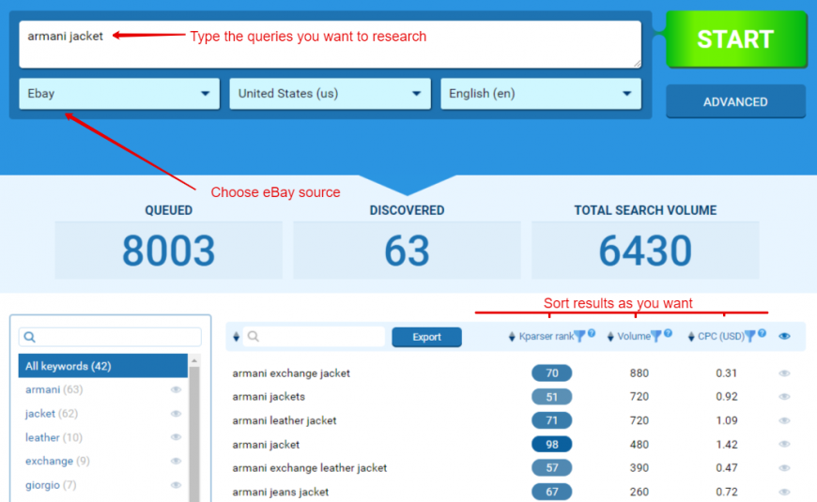The width and height of the screenshot is (817, 502).
Task: Open the Volume filter funnel
Action: coord(656,337)
